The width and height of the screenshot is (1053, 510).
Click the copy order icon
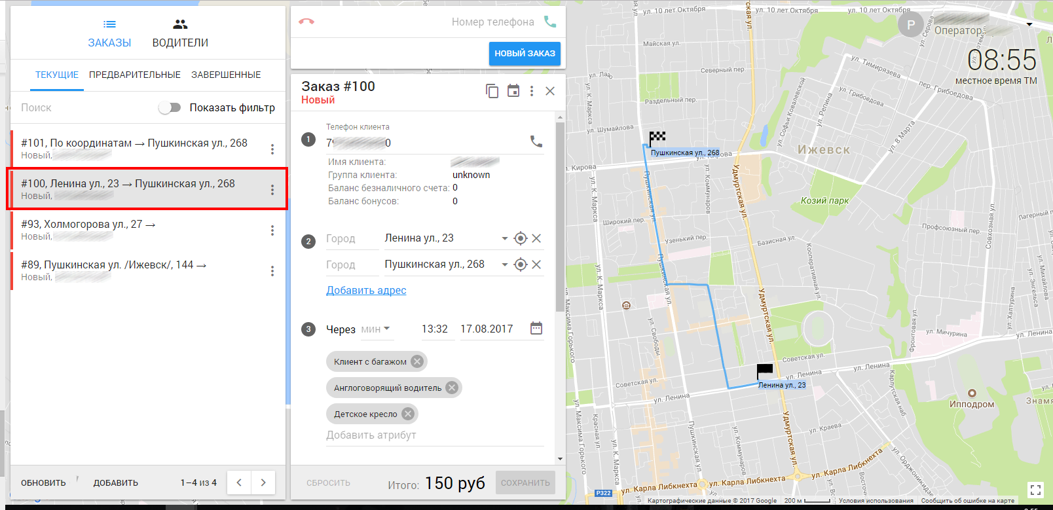(492, 91)
